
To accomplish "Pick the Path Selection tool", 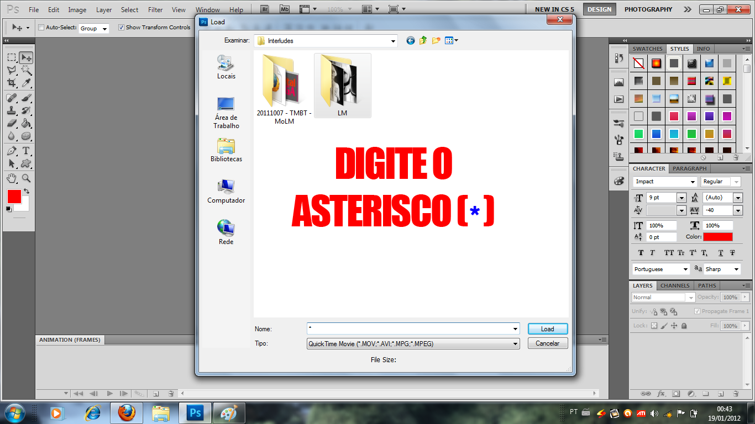I will pyautogui.click(x=12, y=163).
